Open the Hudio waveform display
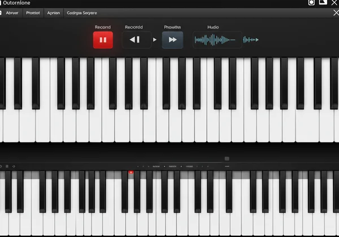Screen dimensions: 339x237 217,40
